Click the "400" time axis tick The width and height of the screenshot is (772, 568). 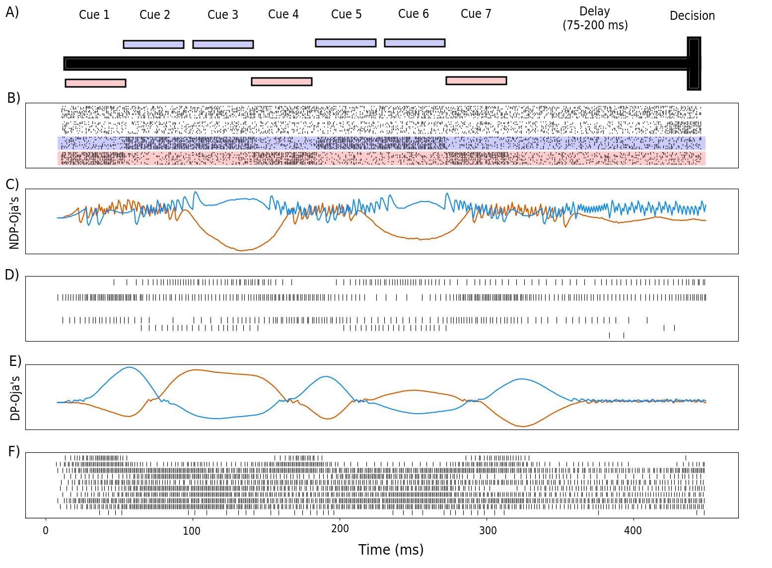tap(633, 531)
